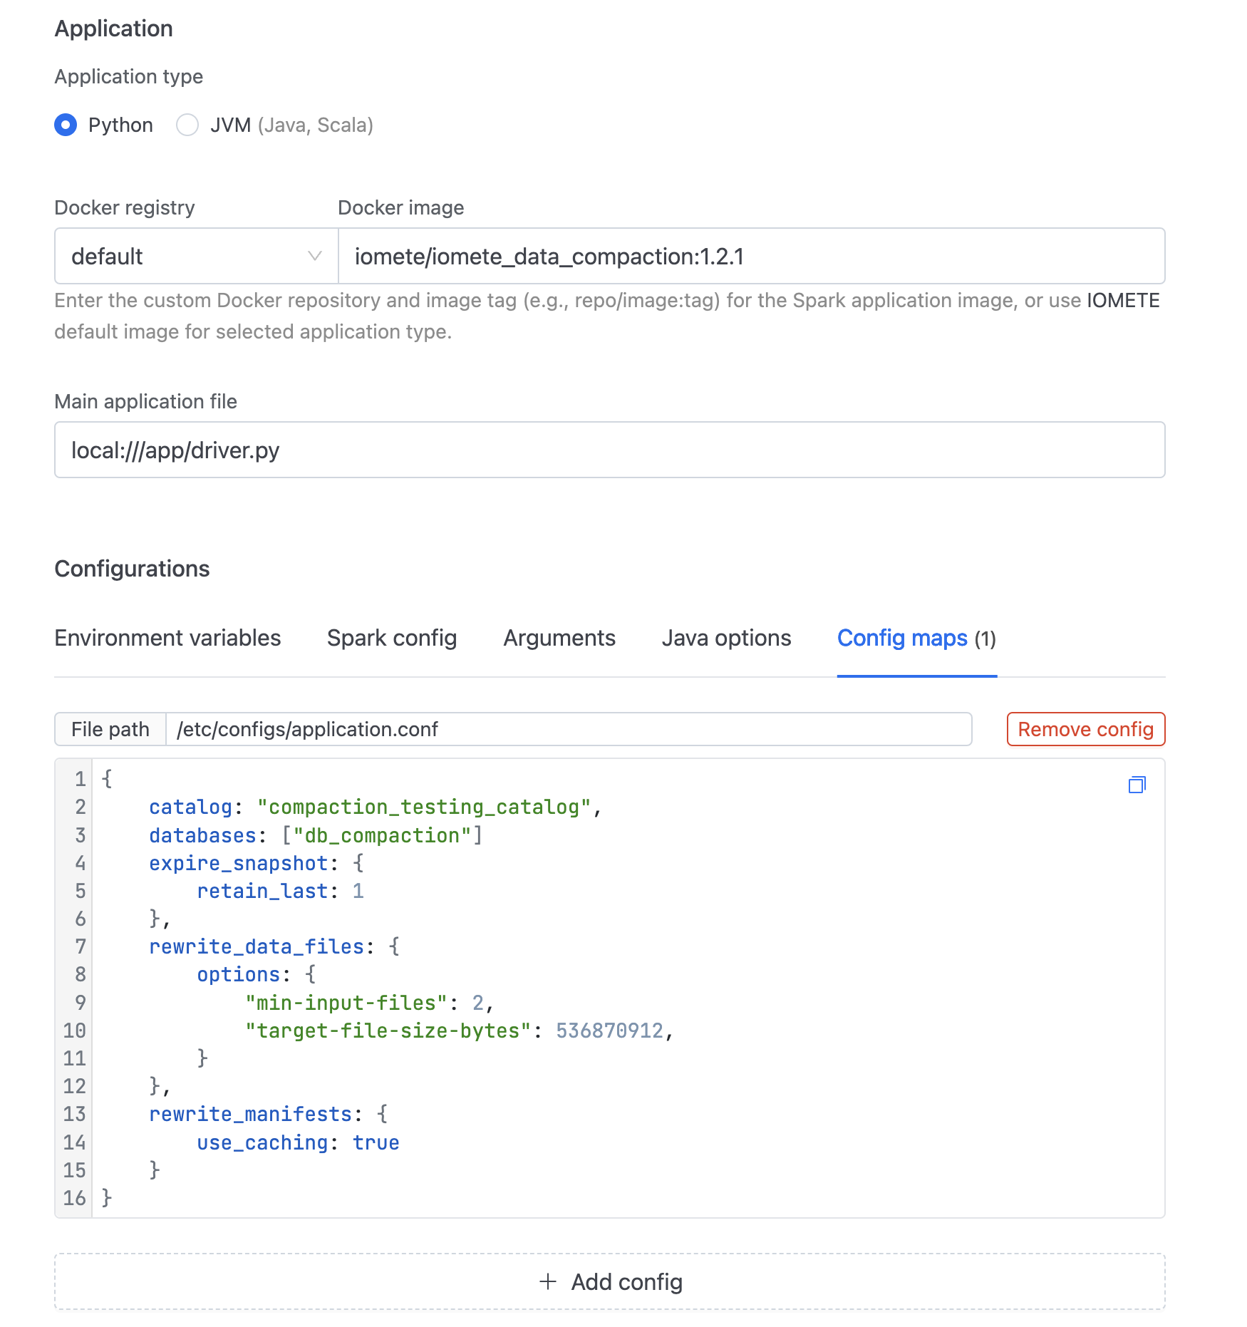1247x1327 pixels.
Task: Open the Docker registry dropdown
Action: (196, 256)
